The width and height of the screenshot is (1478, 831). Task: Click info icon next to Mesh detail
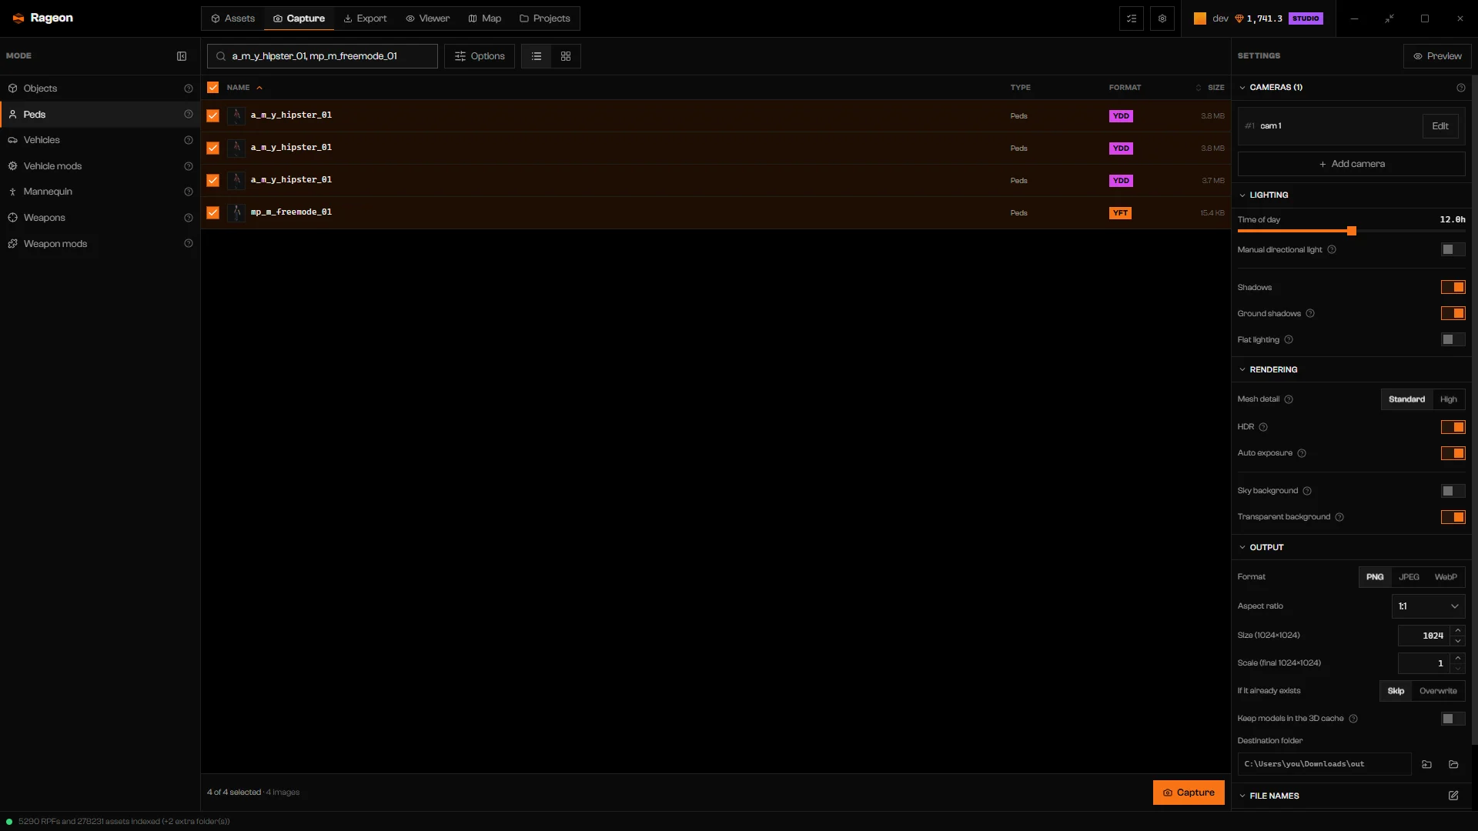[x=1289, y=399]
